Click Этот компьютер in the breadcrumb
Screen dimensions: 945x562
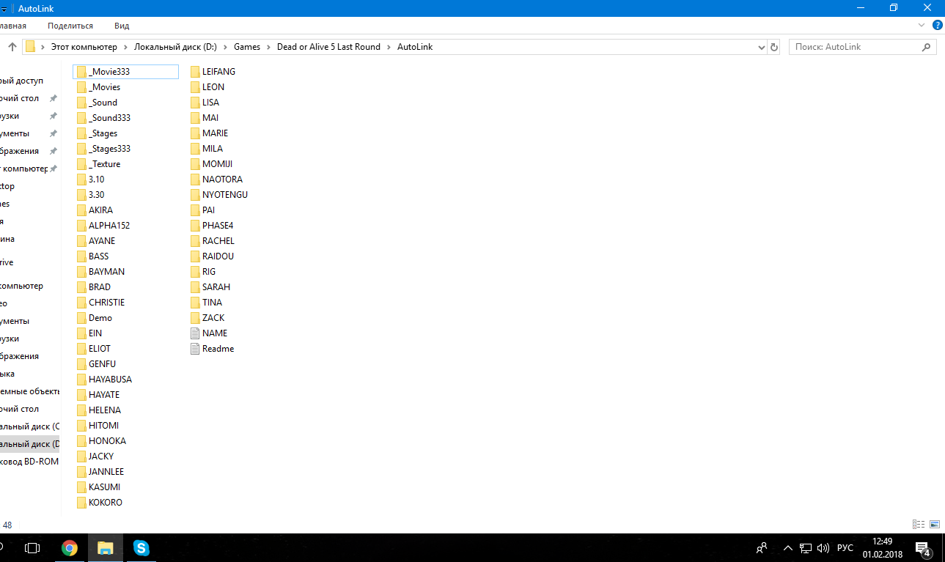[84, 47]
